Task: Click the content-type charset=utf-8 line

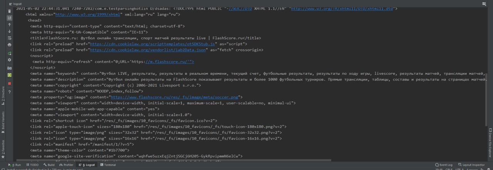Action: pos(107,26)
